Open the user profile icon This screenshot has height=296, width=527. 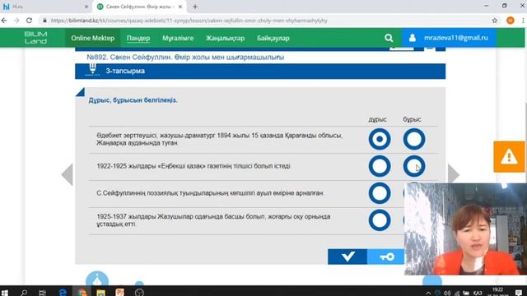(413, 38)
